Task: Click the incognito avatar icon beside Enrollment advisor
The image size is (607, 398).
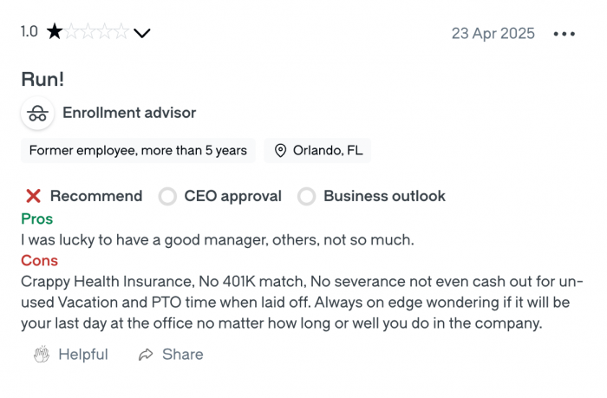Action: (x=36, y=114)
